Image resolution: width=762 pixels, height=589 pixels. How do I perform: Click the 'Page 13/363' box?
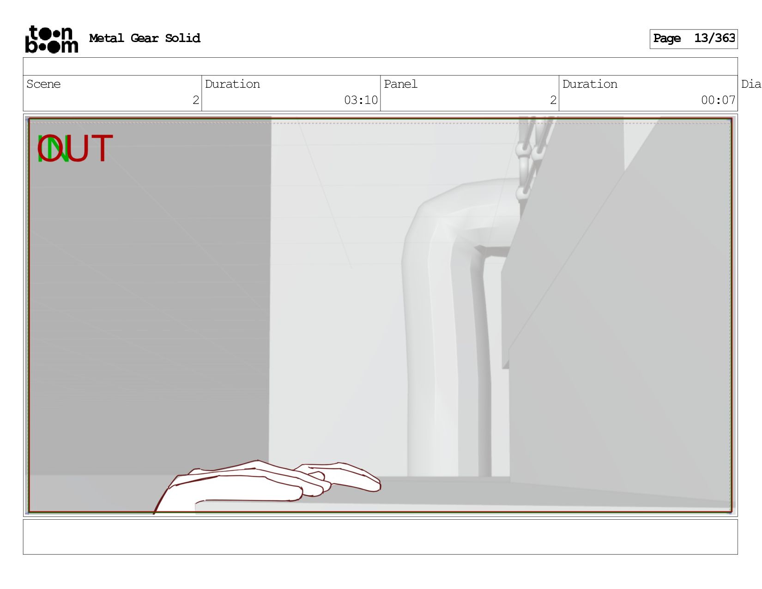693,39
